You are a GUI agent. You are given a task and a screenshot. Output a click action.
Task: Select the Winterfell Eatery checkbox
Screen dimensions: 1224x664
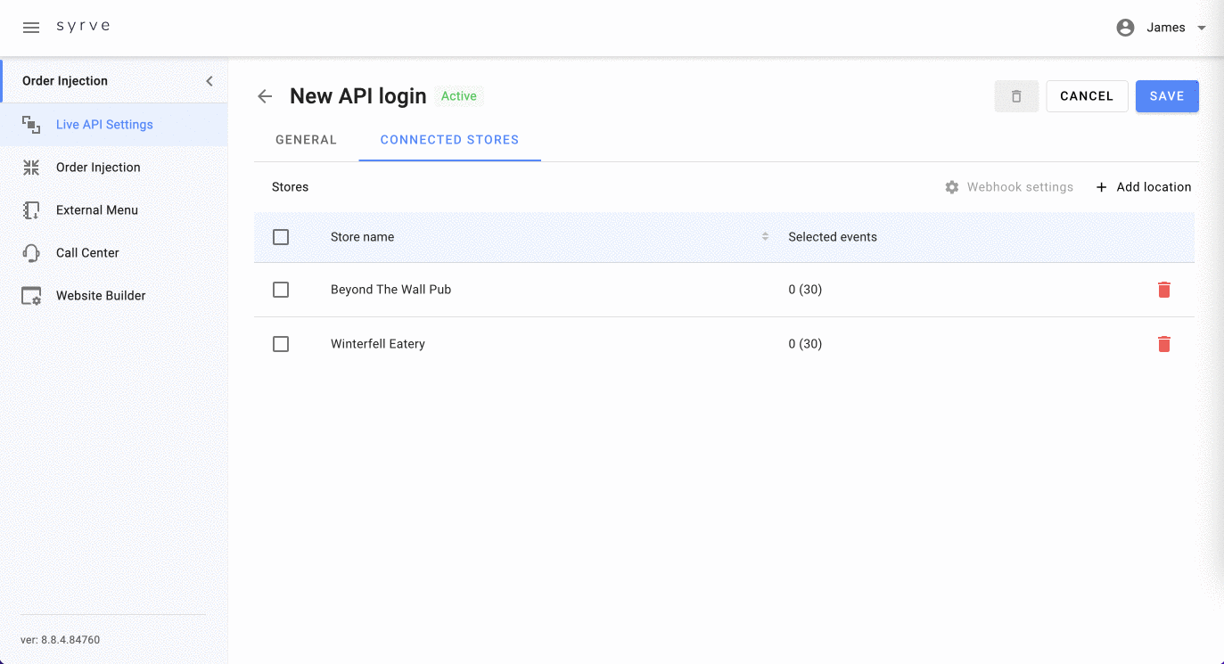pyautogui.click(x=281, y=344)
